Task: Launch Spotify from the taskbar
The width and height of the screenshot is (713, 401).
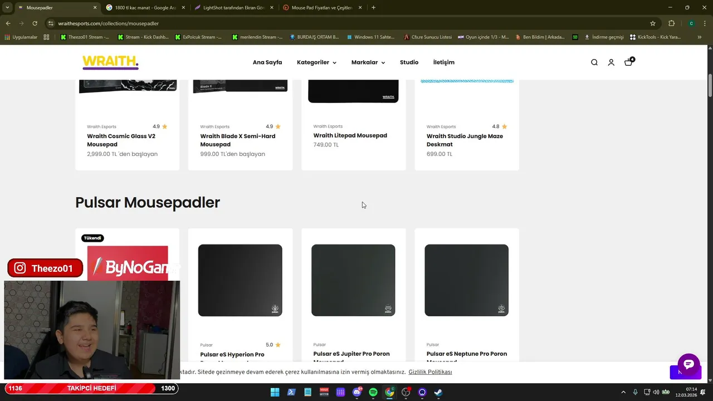Action: coord(373,392)
